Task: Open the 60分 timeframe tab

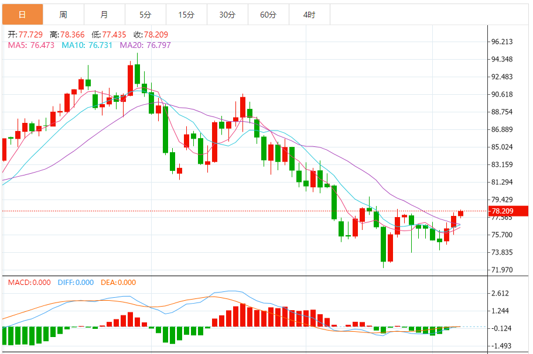Action: tap(268, 15)
